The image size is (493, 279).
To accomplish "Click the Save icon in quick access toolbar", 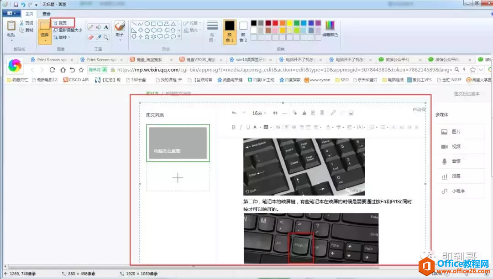I will click(x=16, y=5).
